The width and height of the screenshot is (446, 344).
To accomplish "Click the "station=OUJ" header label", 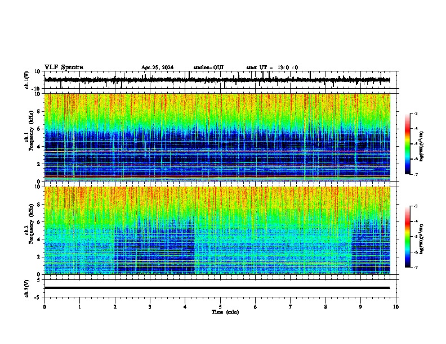I will point(208,67).
